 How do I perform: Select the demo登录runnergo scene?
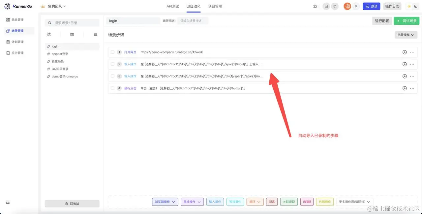72,76
